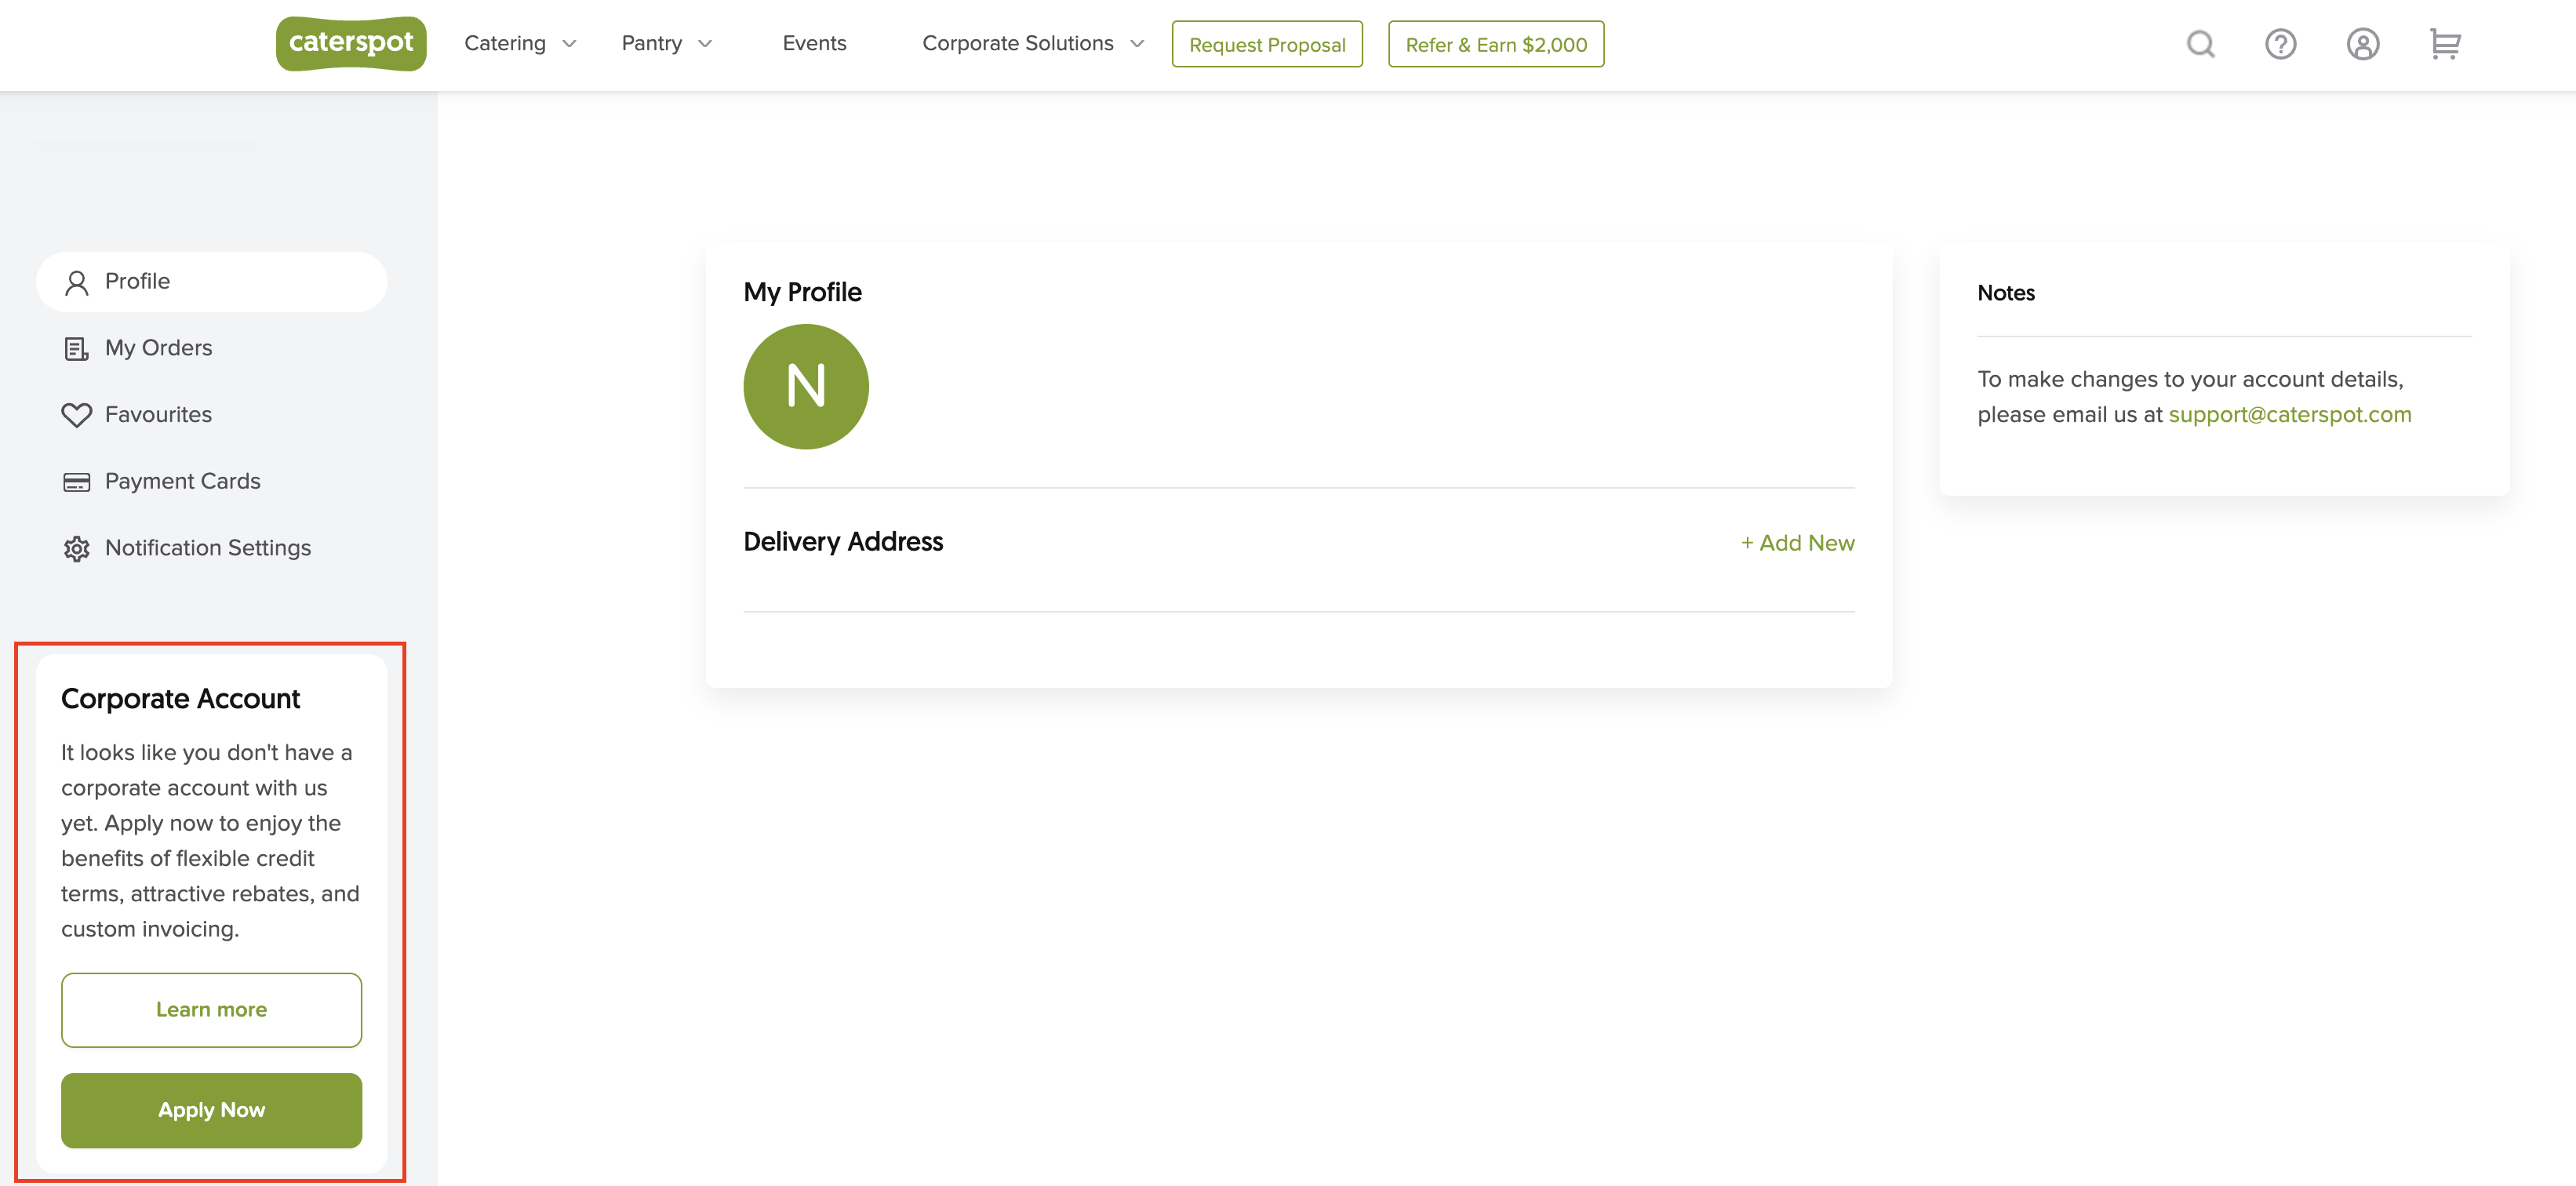Click the Refer & Earn $2,000 button

coord(1496,44)
